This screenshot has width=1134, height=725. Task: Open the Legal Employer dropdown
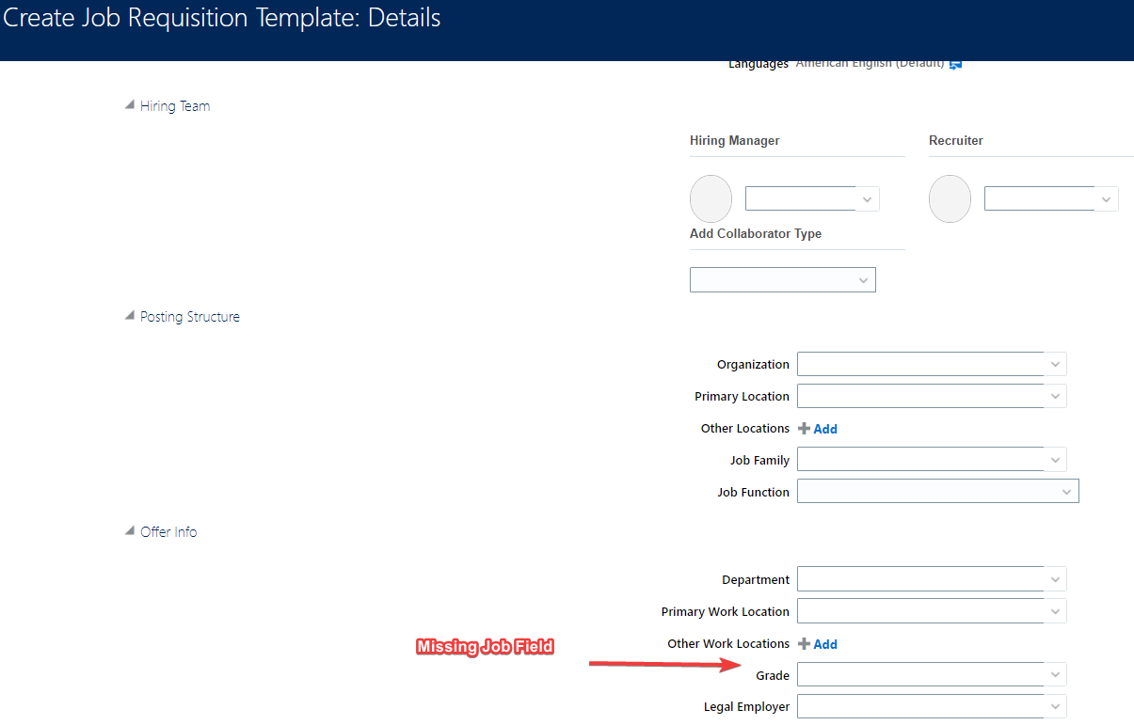tap(1055, 705)
